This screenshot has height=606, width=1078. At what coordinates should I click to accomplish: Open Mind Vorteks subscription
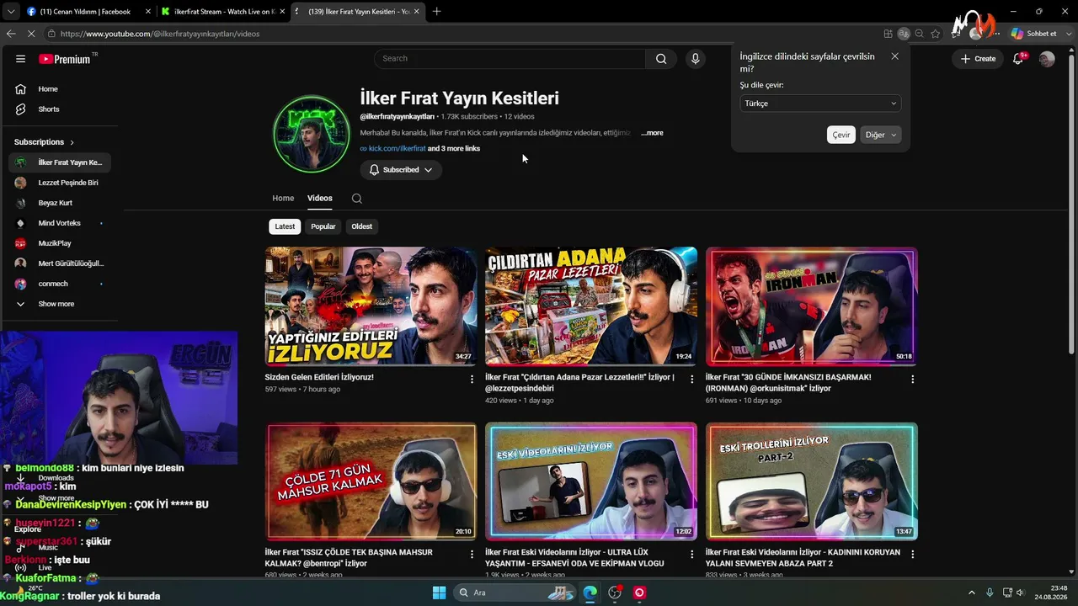point(60,223)
